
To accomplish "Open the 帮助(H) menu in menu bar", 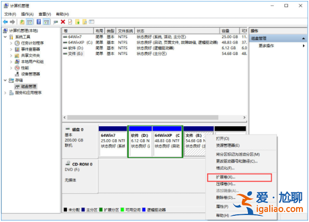I will click(62, 14).
